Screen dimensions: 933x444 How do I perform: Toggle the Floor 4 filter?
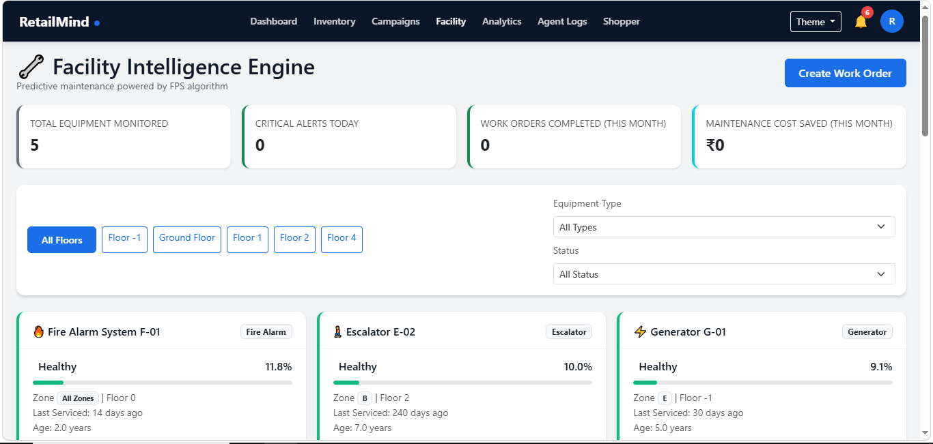coord(342,240)
